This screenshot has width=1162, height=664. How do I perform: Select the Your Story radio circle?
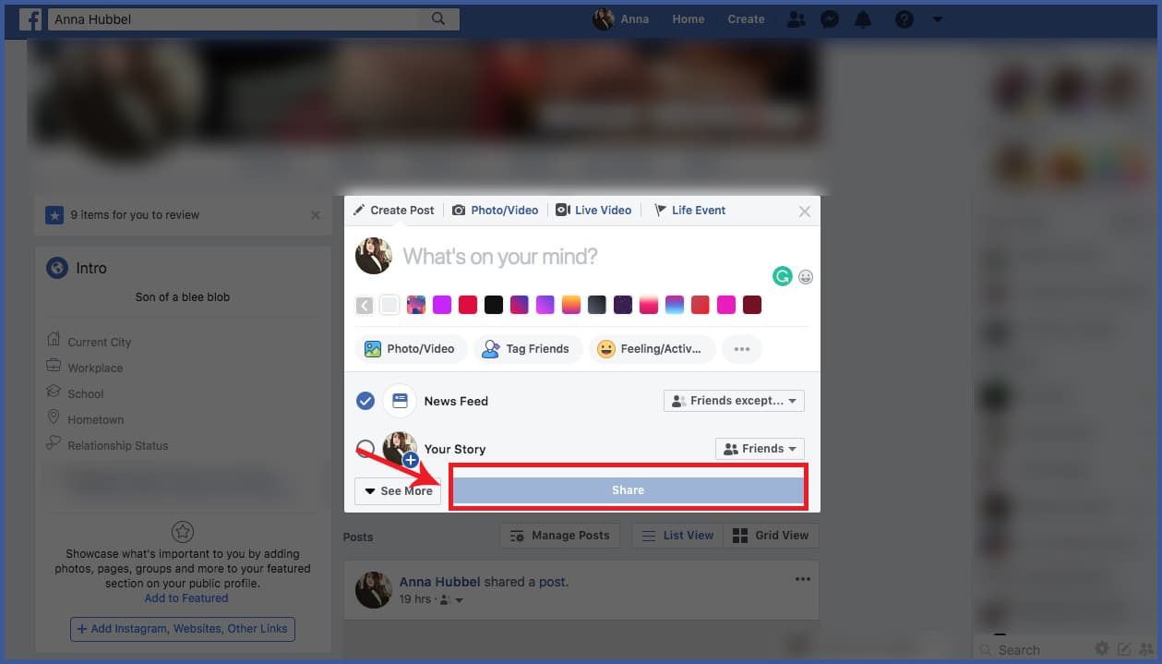coord(365,449)
